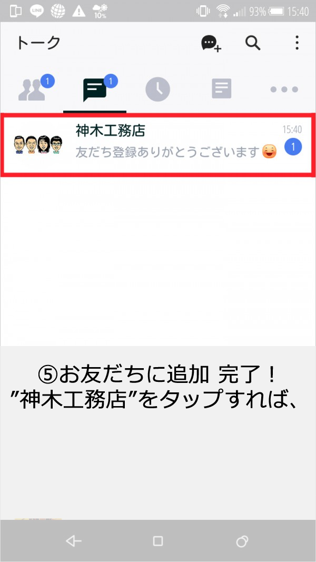Screen dimensions: 316x562
Task: Tap the Android recent apps button
Action: (x=243, y=541)
